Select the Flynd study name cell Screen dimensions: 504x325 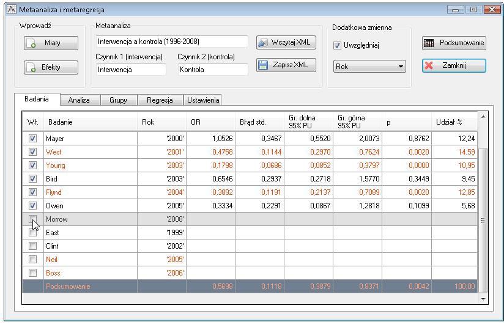coord(91,192)
